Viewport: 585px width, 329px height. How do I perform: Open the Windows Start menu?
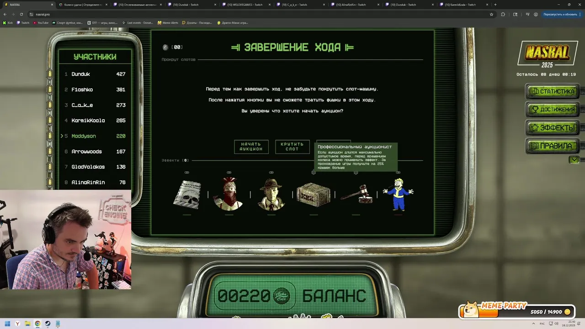click(x=7, y=324)
